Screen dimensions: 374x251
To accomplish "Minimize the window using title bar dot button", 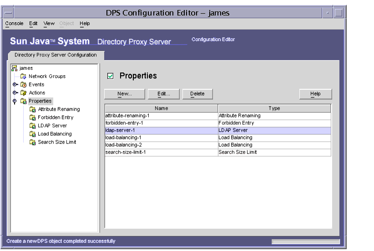I will [x=328, y=13].
